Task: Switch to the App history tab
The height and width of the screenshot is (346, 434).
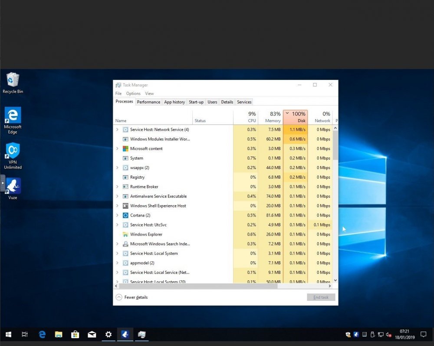Action: tap(174, 102)
